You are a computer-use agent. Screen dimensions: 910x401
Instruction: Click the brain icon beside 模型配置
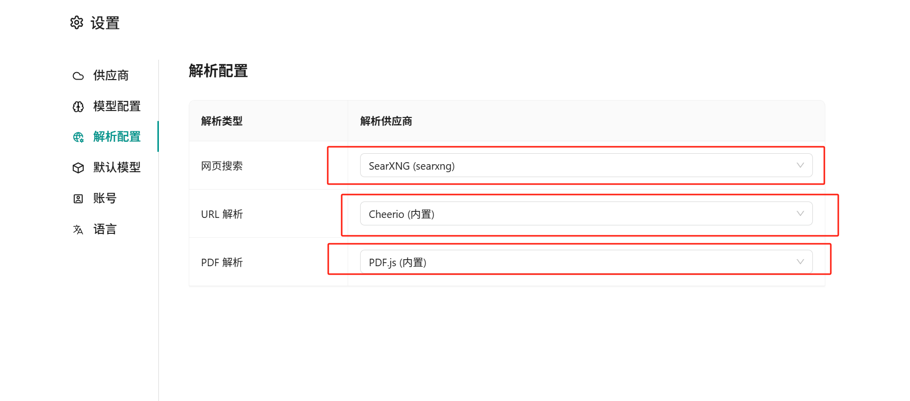[x=78, y=106]
